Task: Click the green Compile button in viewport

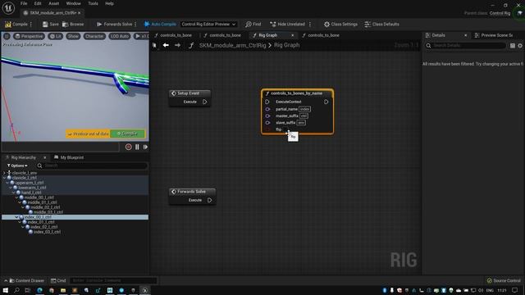Action: (128, 134)
